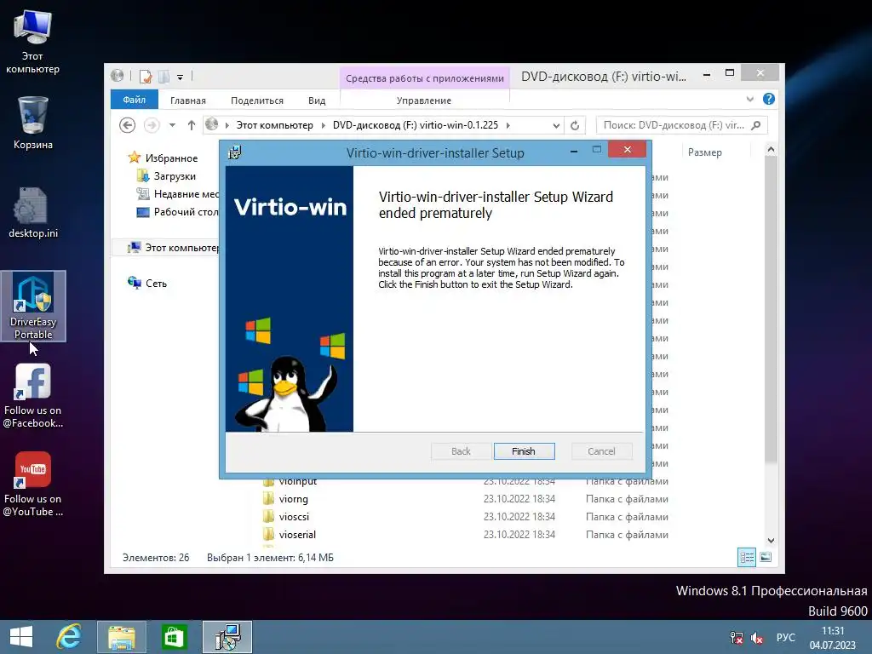Open the Главная ribbon tab
Screen dimensions: 872x654
pyautogui.click(x=188, y=100)
